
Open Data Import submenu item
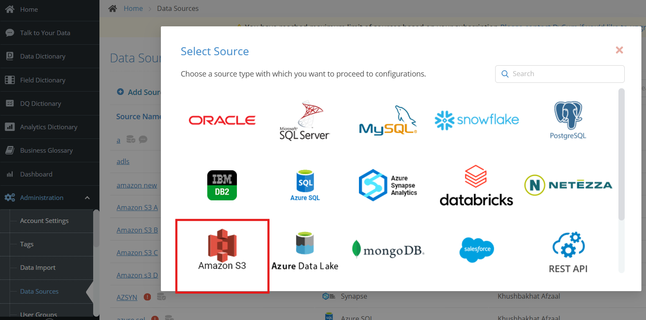38,267
